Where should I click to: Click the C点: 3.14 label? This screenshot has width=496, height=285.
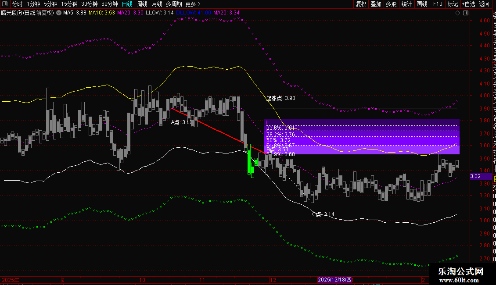323,214
